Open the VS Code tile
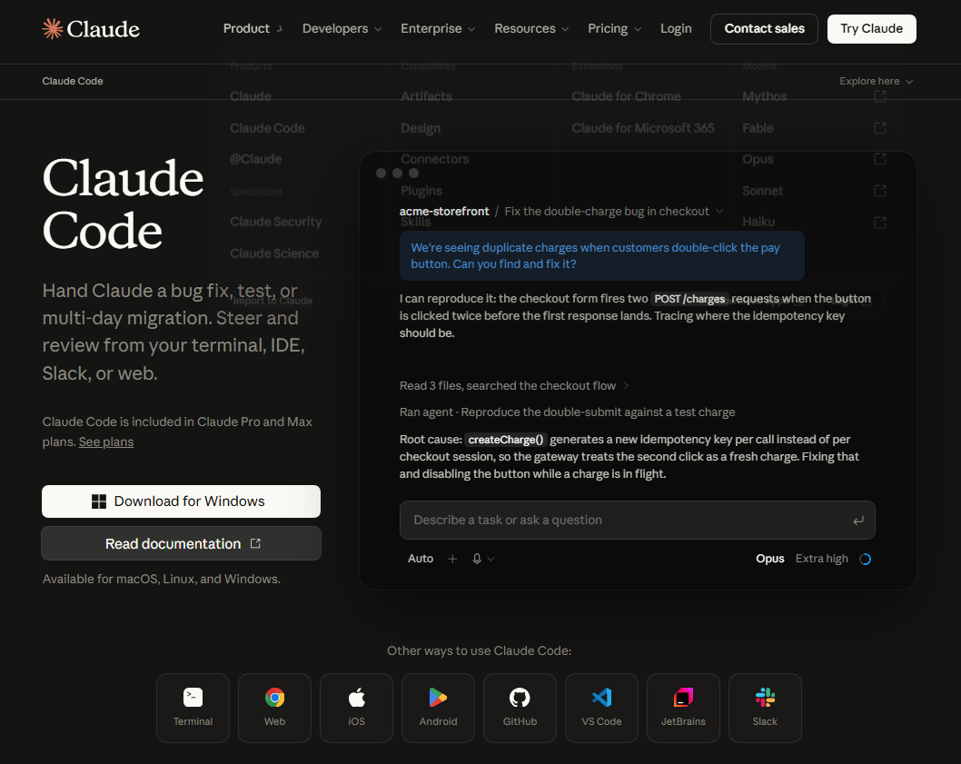 click(601, 709)
